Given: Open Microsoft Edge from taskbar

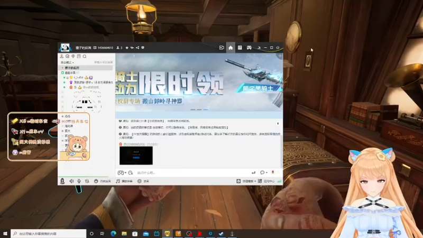Looking at the screenshot, I should pyautogui.click(x=113, y=233).
